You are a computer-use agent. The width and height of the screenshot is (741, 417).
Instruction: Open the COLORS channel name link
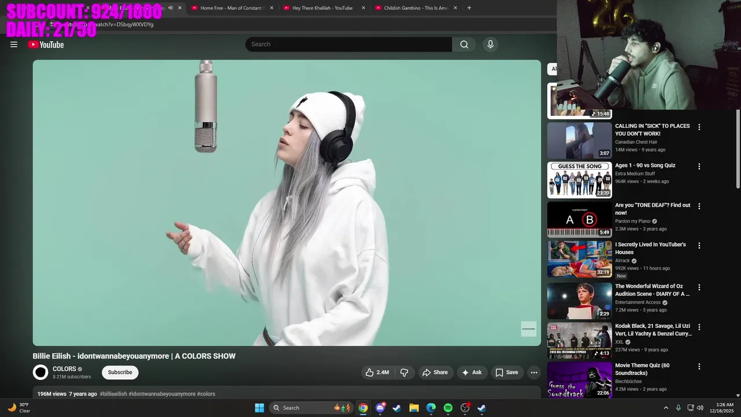pyautogui.click(x=64, y=369)
